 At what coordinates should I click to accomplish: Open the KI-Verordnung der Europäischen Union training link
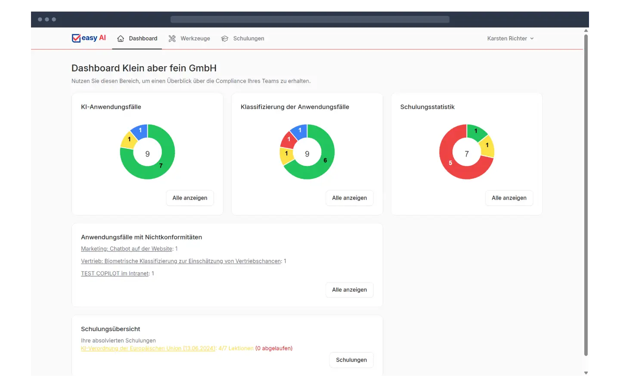148,348
